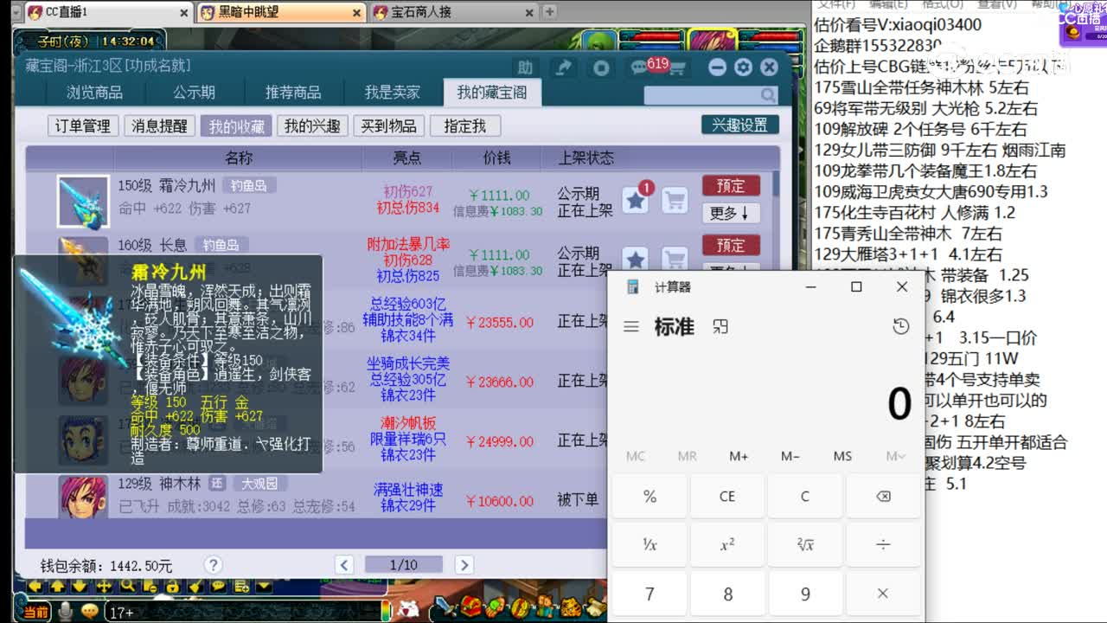Click the four-way move icon in game toolbar
This screenshot has height=623, width=1107.
(x=104, y=586)
